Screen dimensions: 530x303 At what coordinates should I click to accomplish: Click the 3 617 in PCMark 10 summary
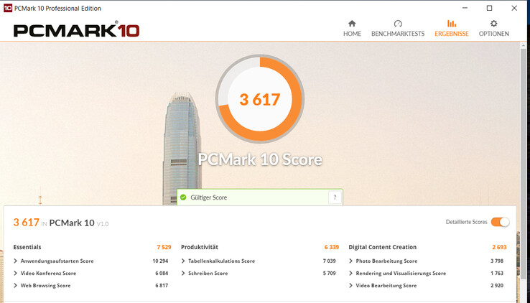coord(61,223)
